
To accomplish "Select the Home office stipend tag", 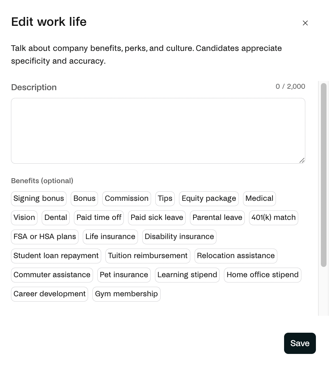I will (x=262, y=275).
